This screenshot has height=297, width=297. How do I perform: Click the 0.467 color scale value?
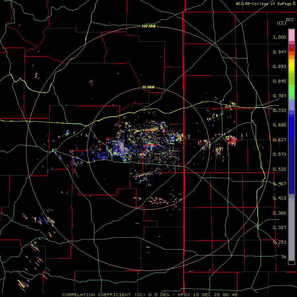pos(280,184)
